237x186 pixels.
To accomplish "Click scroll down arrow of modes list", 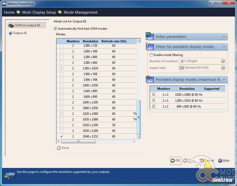I will pyautogui.click(x=139, y=137).
